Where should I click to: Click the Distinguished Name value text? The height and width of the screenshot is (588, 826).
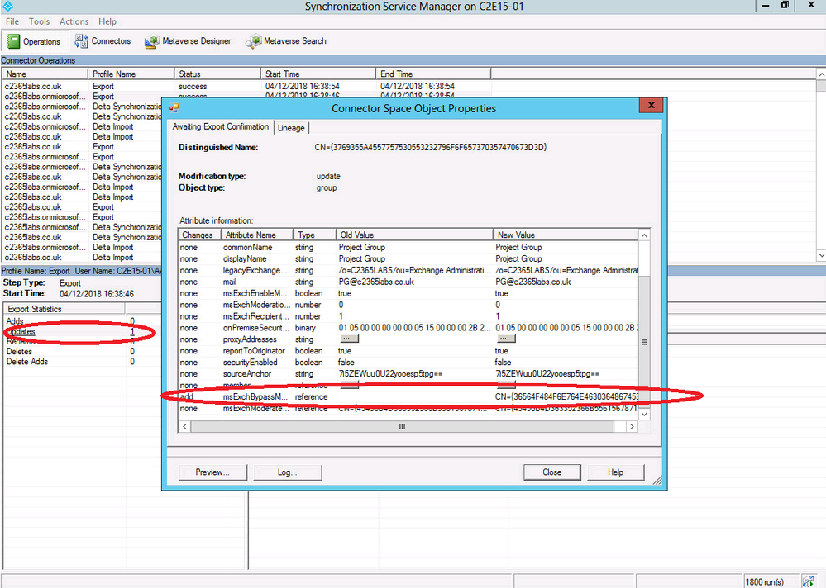[431, 147]
